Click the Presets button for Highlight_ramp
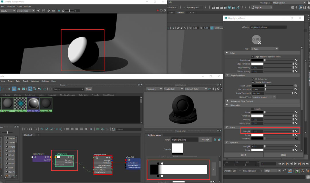 pyautogui.click(x=205, y=140)
